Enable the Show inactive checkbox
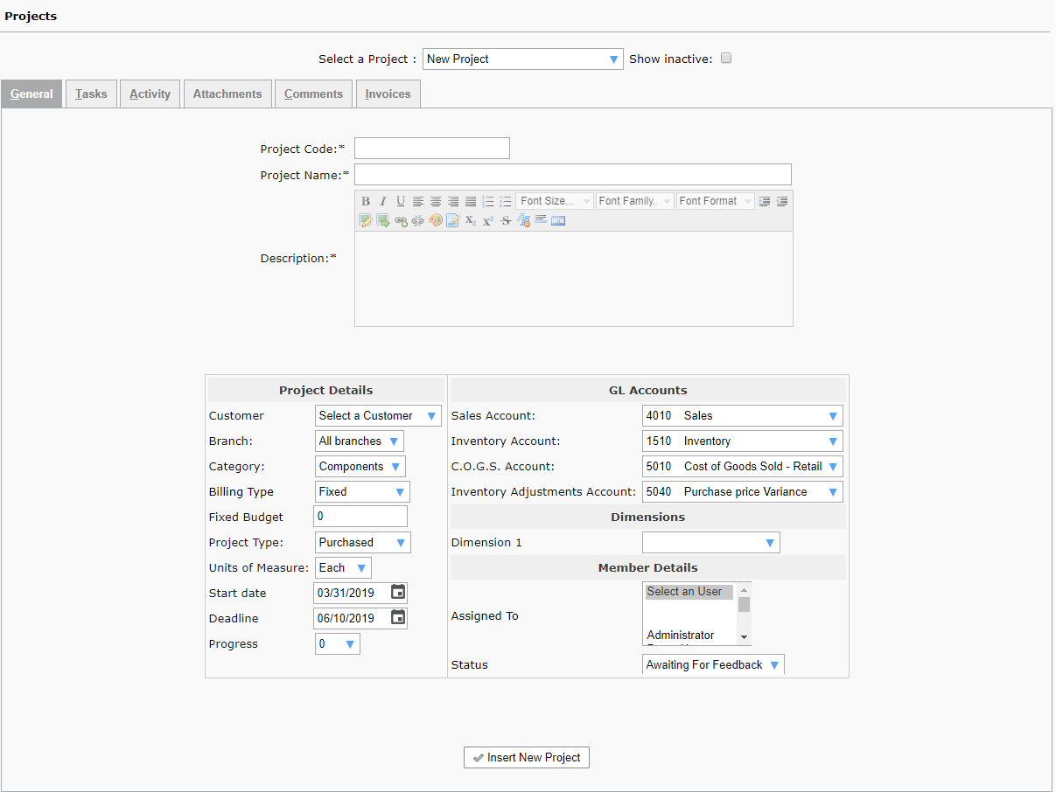Image resolution: width=1056 pixels, height=792 pixels. coord(726,59)
